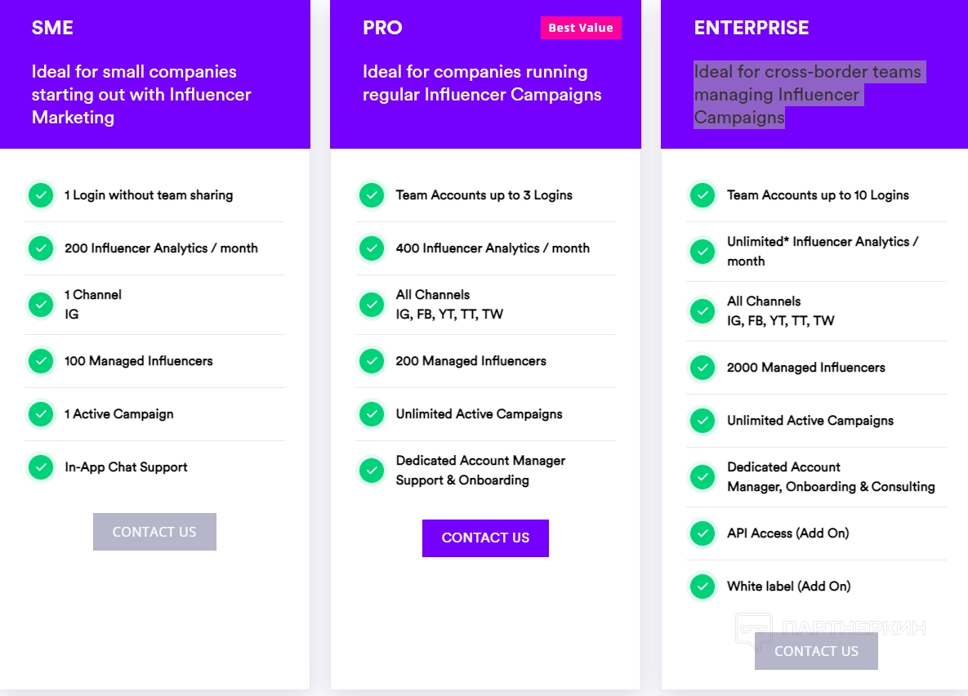Image resolution: width=968 pixels, height=696 pixels.
Task: Click checkmark icon beside "1 Login without team sharing"
Action: 41,195
